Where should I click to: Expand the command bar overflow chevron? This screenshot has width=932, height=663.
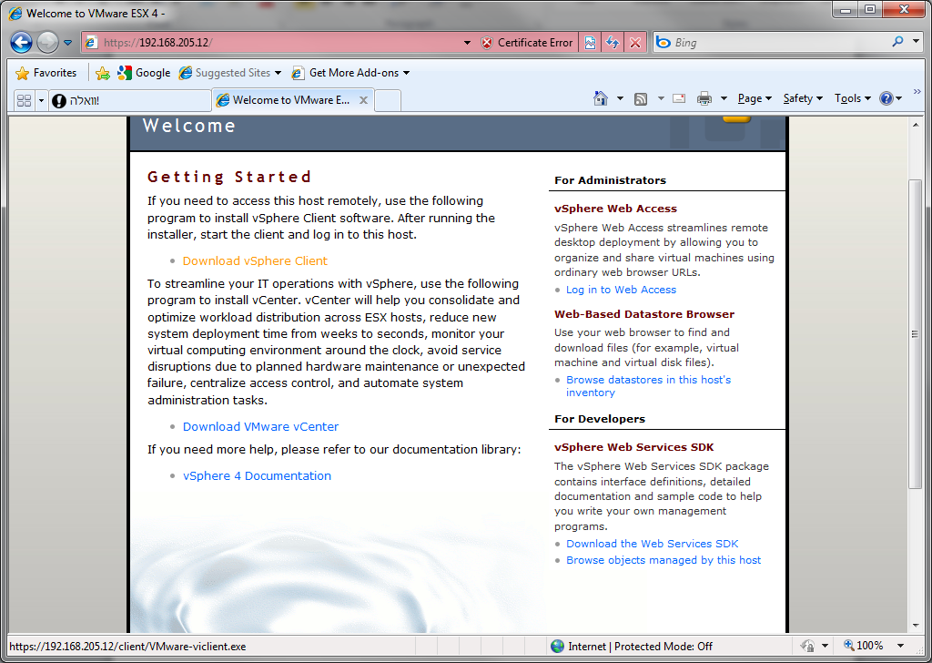click(917, 92)
